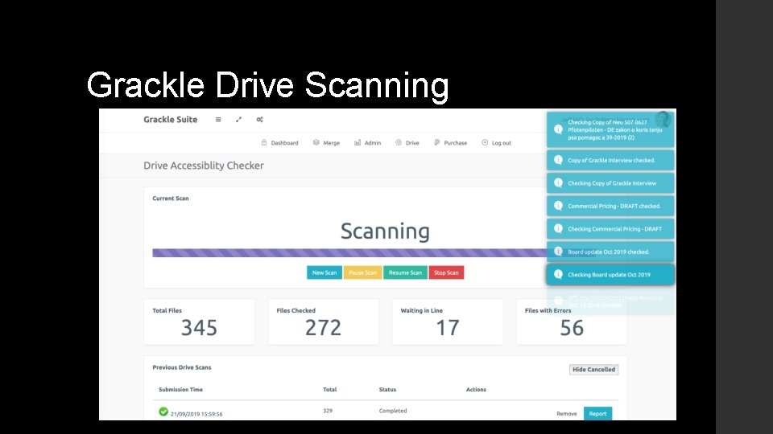This screenshot has width=773, height=434.
Task: Click the Previous Drive Scans heading
Action: pos(181,367)
